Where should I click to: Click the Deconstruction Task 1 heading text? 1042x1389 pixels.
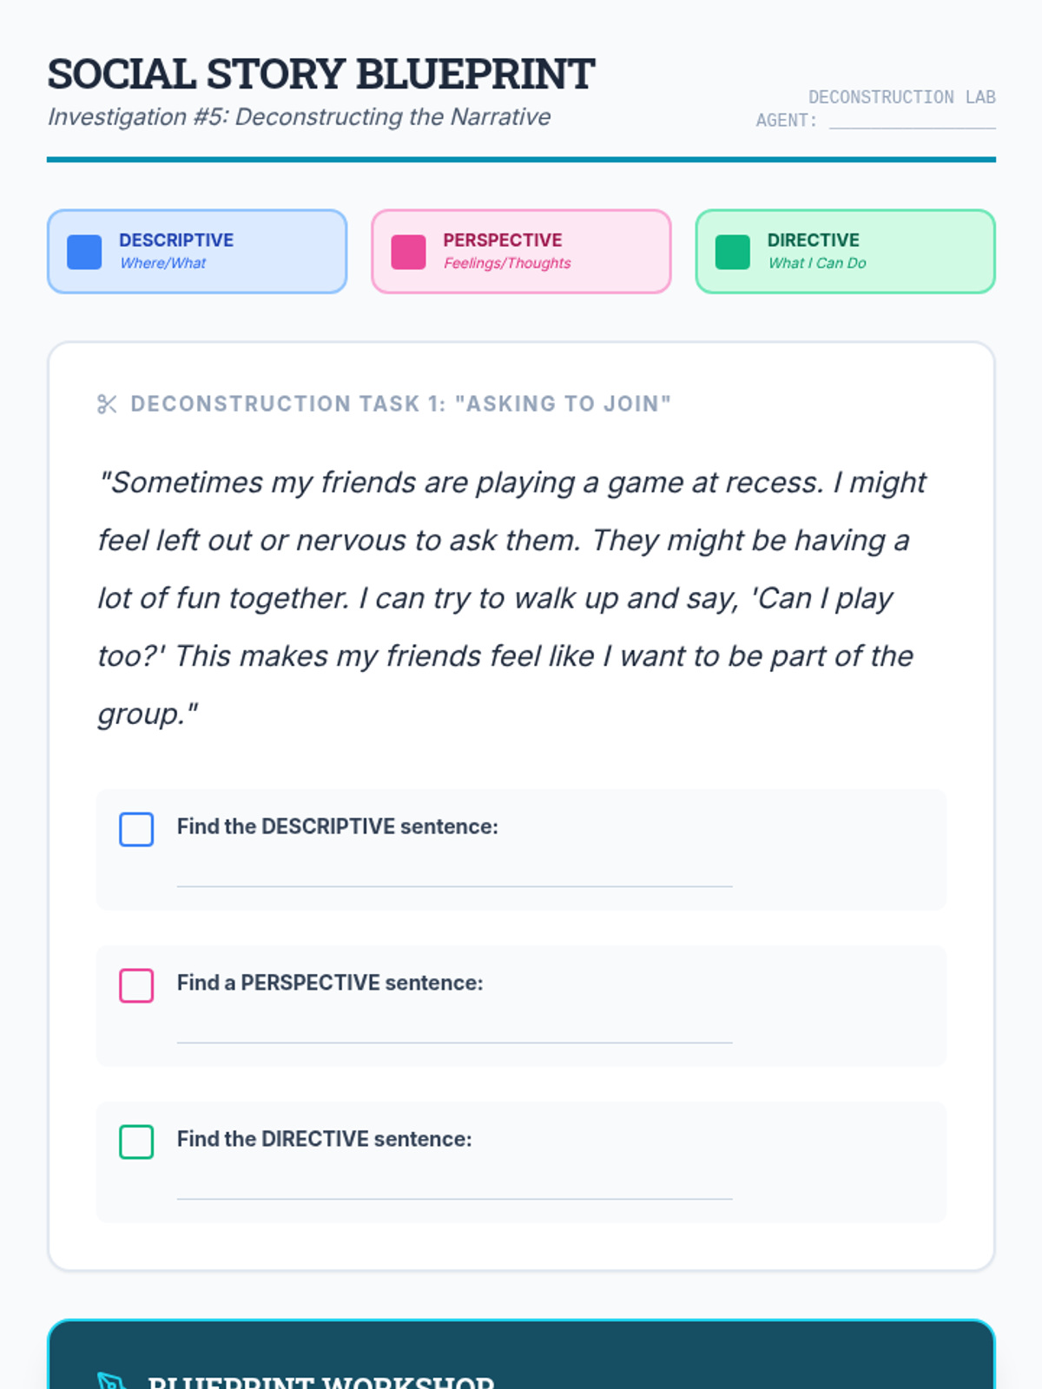tap(400, 405)
